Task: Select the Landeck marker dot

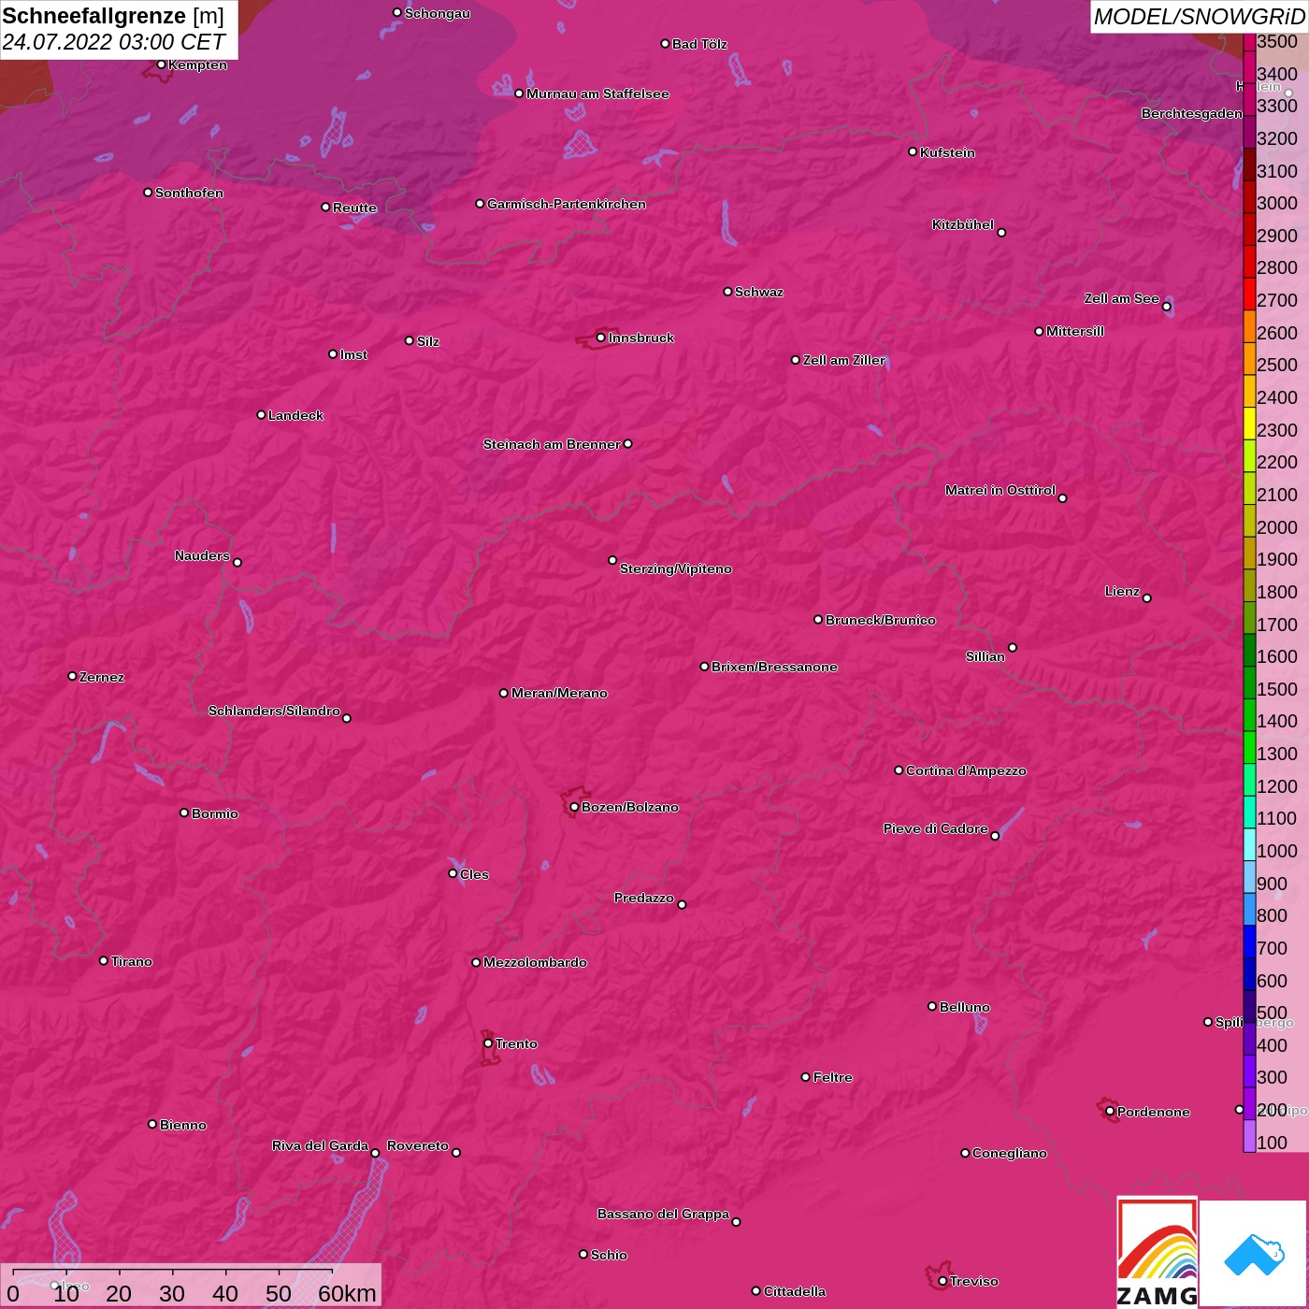Action: click(x=261, y=415)
